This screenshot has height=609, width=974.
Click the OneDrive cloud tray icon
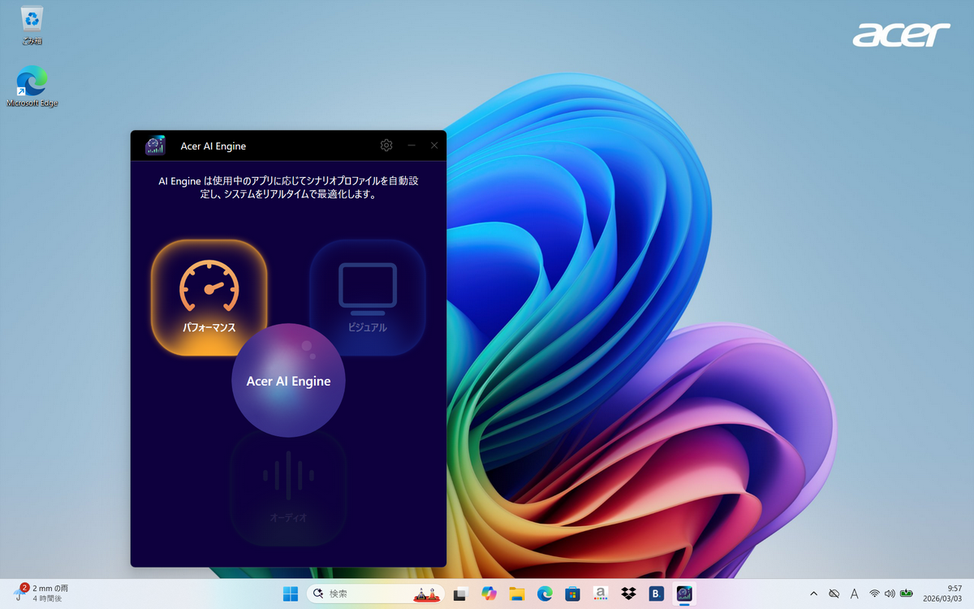(x=834, y=594)
